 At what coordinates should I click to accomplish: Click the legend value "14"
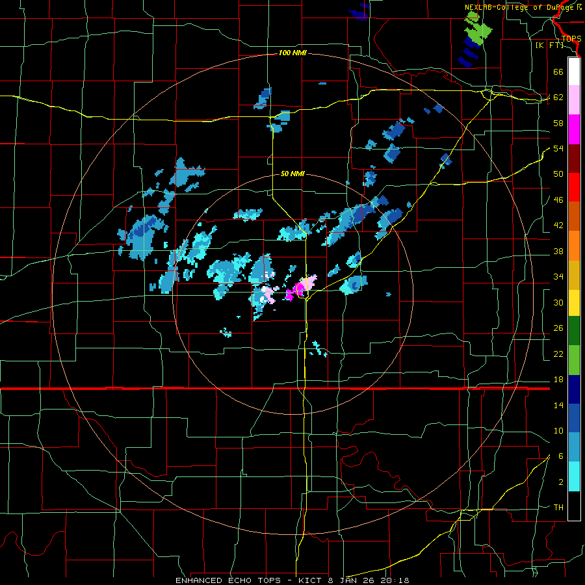click(x=558, y=405)
